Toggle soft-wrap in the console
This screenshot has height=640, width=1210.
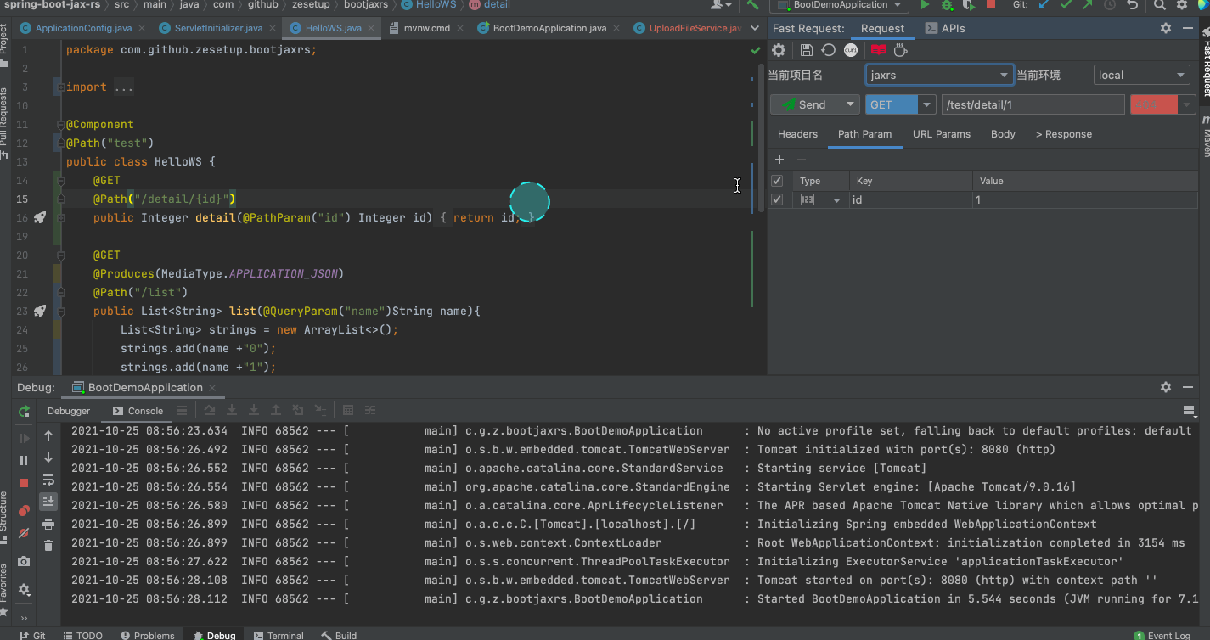click(x=48, y=480)
